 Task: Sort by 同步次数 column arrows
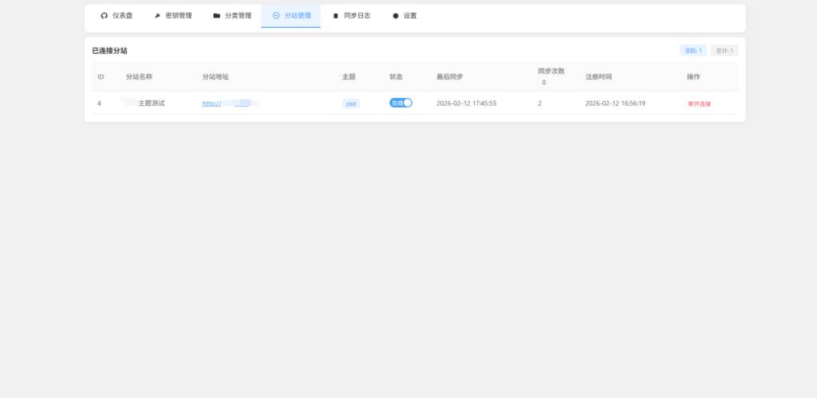543,82
